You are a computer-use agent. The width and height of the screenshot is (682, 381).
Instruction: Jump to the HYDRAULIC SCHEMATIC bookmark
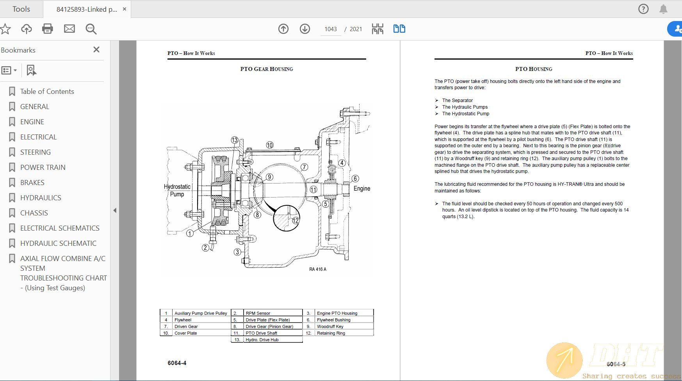[x=58, y=243]
